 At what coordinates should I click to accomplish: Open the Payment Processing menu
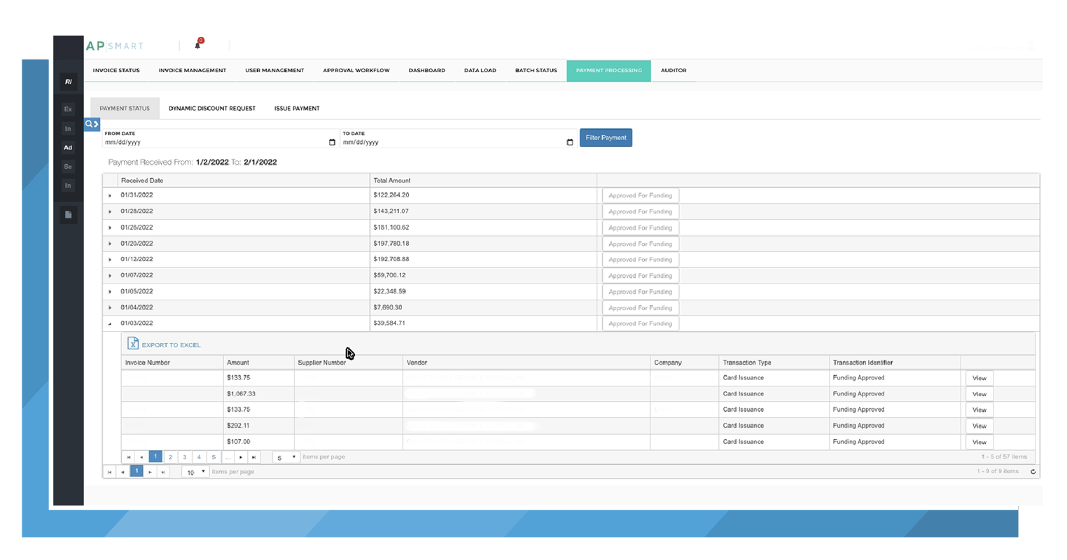608,70
